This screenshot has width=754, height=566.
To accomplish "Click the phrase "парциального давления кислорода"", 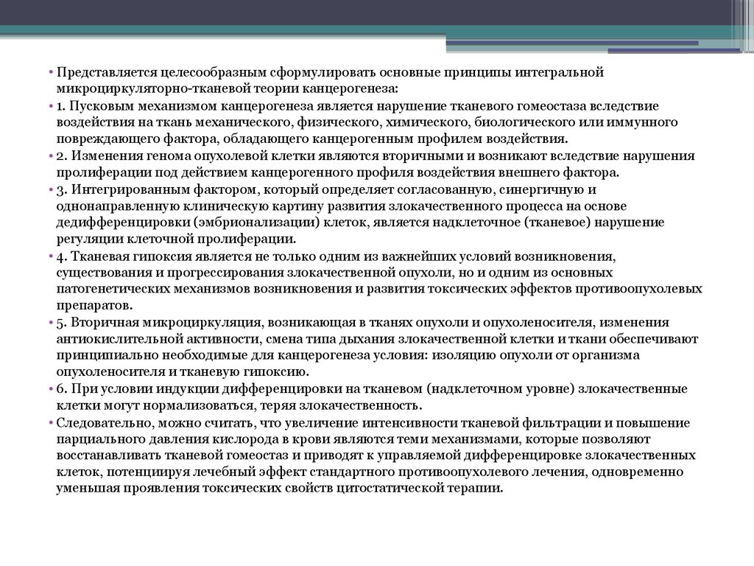I will click(148, 439).
